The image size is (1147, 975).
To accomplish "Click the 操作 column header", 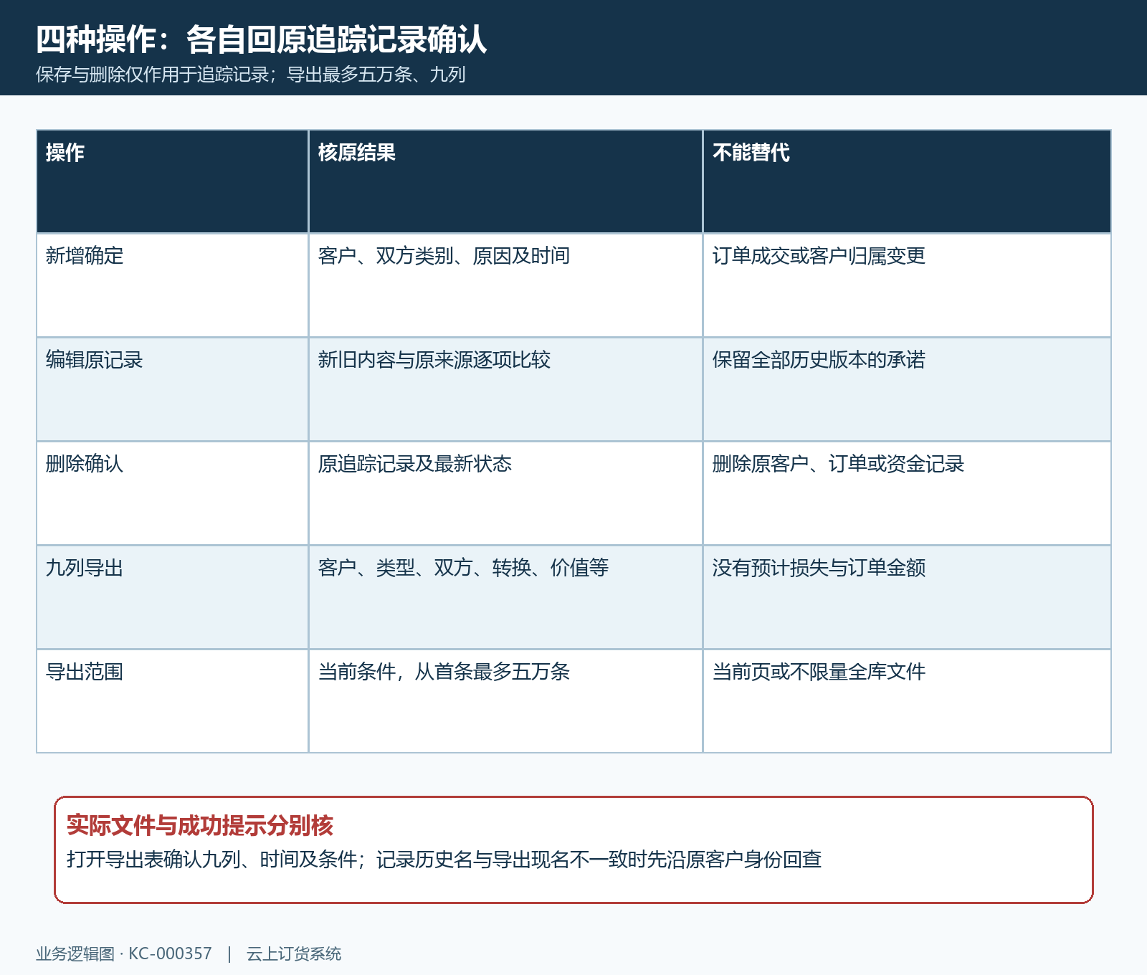I will [172, 181].
